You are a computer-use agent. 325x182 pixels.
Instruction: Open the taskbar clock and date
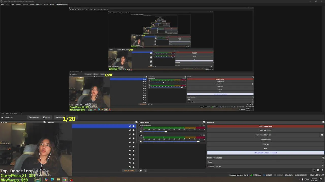tap(314, 179)
